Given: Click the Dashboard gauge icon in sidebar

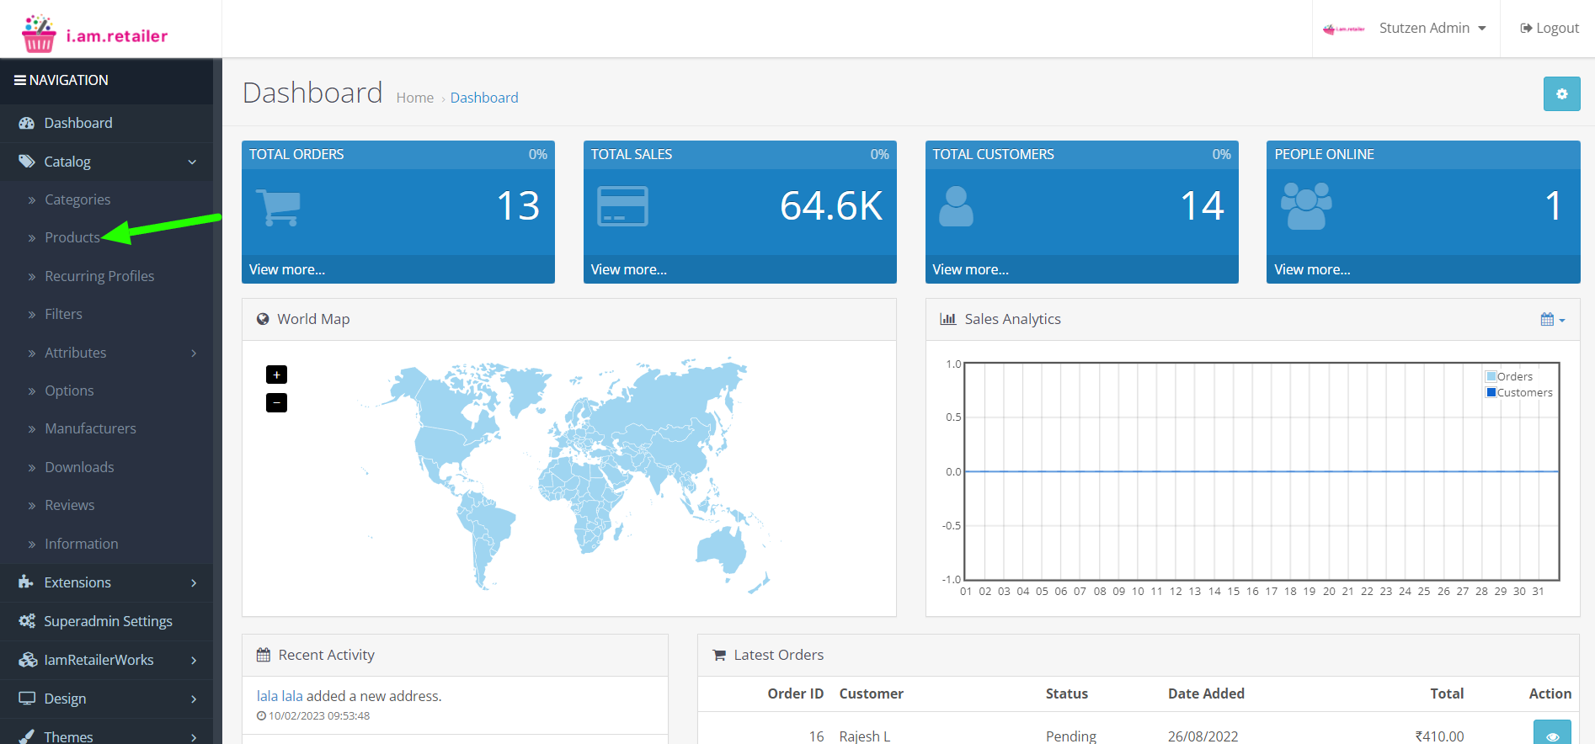Looking at the screenshot, I should pyautogui.click(x=27, y=123).
